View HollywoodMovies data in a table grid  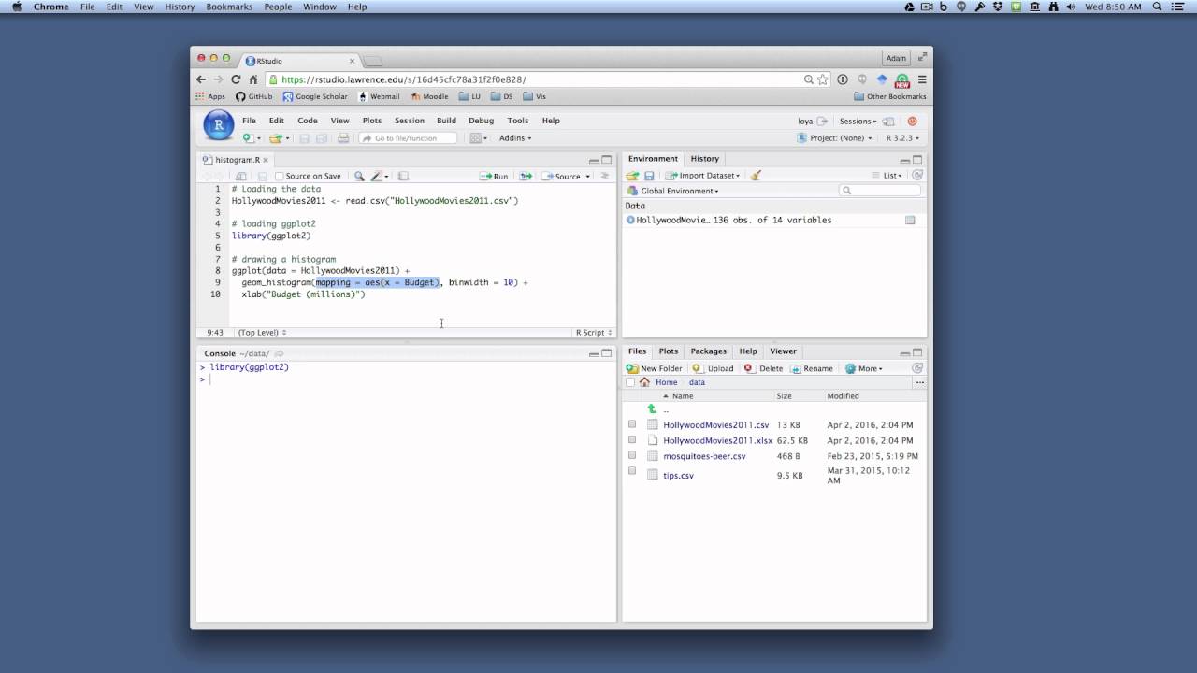(x=910, y=221)
